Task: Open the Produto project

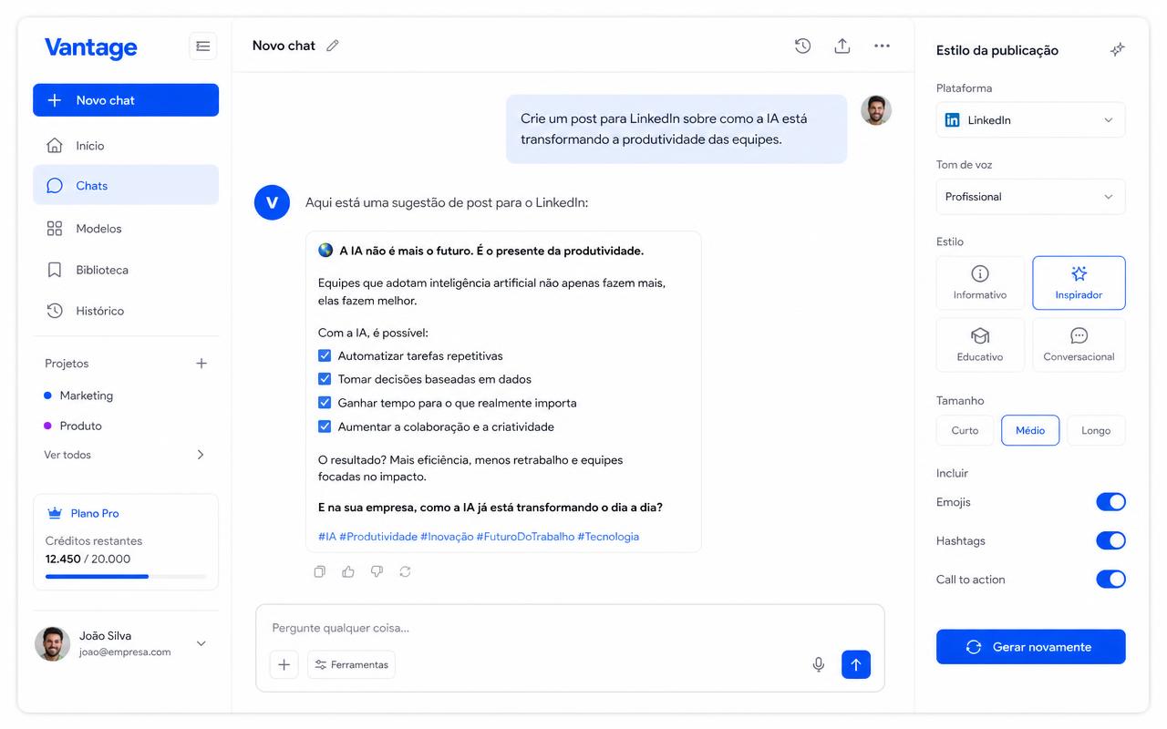Action: click(74, 426)
